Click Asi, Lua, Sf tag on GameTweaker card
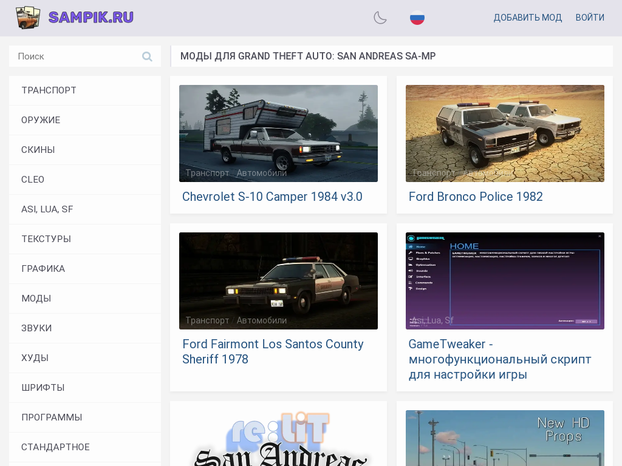 (x=432, y=320)
